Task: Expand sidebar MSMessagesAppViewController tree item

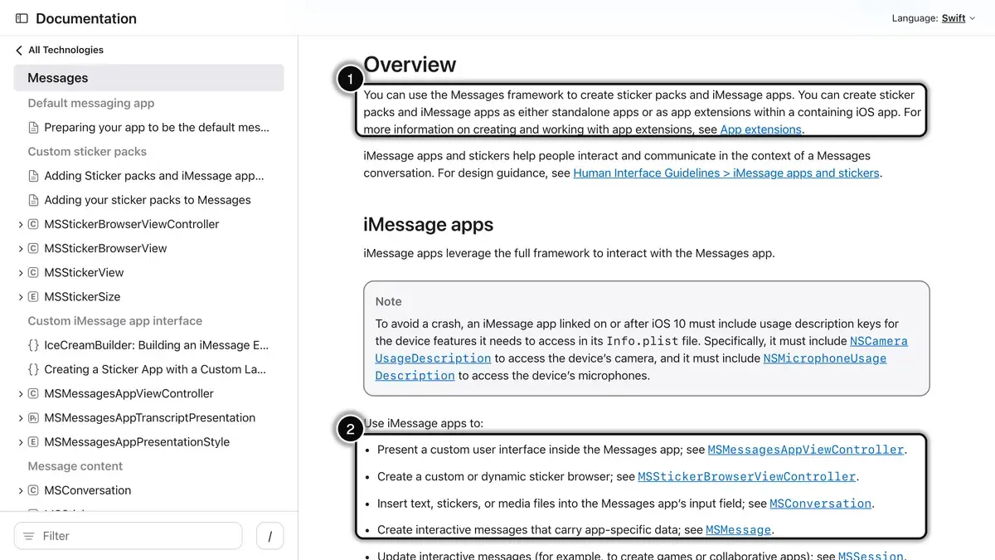Action: [x=20, y=393]
